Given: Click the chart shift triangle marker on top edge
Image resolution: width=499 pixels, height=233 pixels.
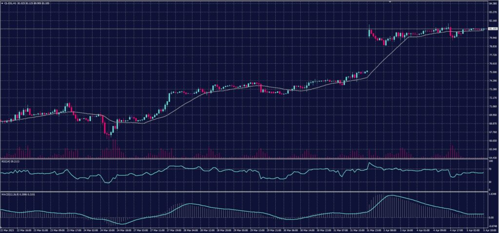Looking at the screenshot, I should pos(390,2).
